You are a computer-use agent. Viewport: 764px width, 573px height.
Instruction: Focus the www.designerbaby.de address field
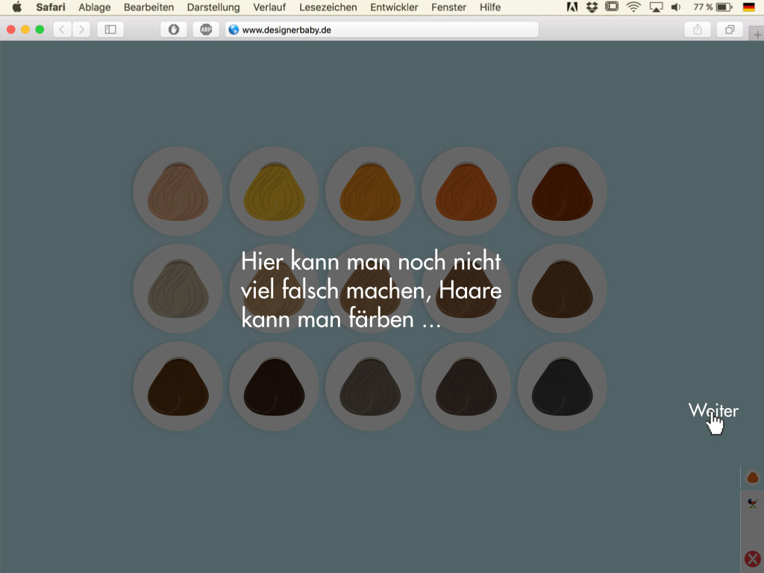tap(382, 30)
